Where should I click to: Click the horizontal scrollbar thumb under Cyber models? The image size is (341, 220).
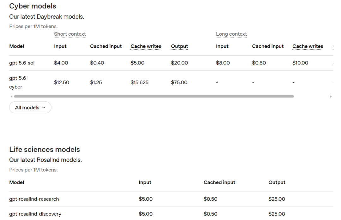click(154, 96)
